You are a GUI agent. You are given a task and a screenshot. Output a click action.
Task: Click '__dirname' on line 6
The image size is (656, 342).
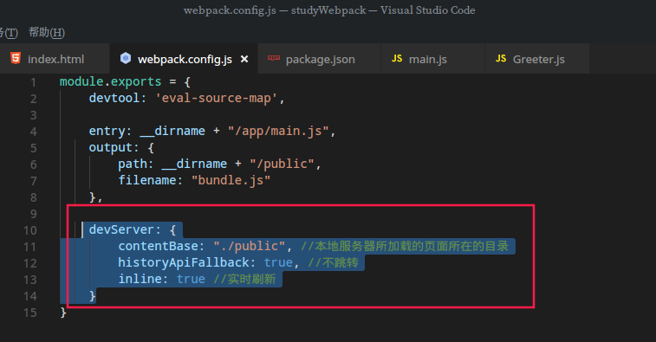coord(194,164)
